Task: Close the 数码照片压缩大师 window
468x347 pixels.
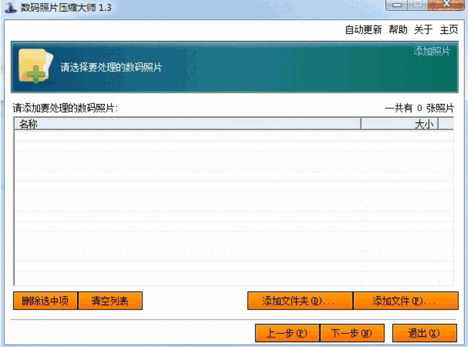Action: (x=446, y=5)
